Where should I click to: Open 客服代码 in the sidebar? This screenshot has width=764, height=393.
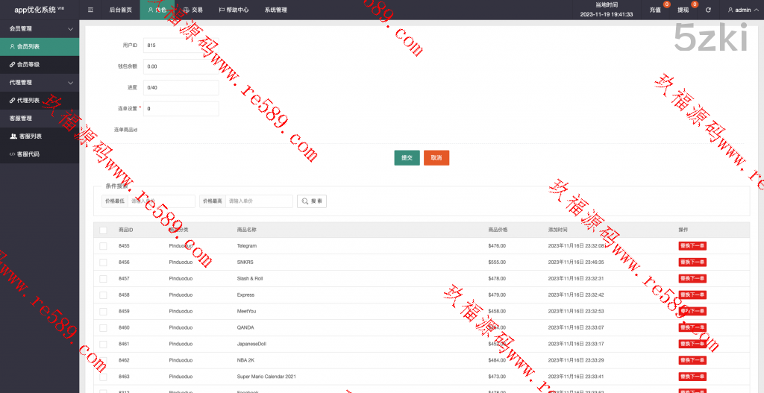pyautogui.click(x=28, y=154)
